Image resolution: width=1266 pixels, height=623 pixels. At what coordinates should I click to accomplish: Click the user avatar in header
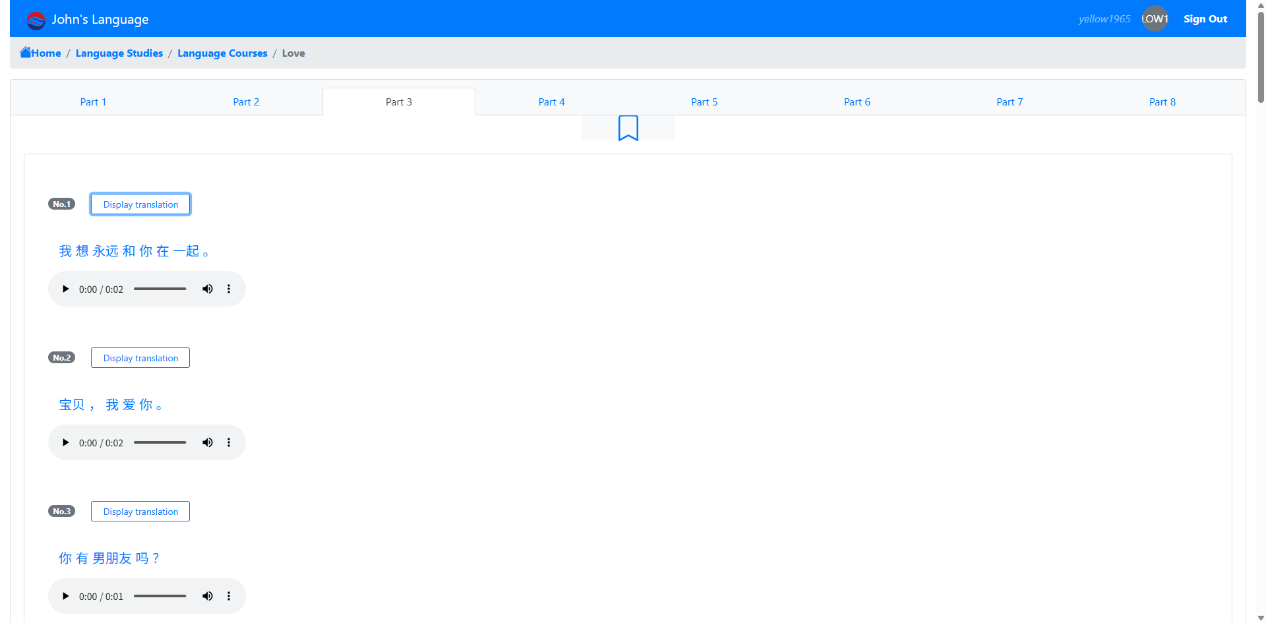coord(1154,19)
